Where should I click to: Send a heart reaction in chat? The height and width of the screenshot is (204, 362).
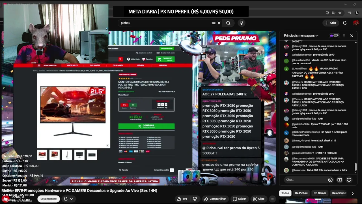coord(349,180)
